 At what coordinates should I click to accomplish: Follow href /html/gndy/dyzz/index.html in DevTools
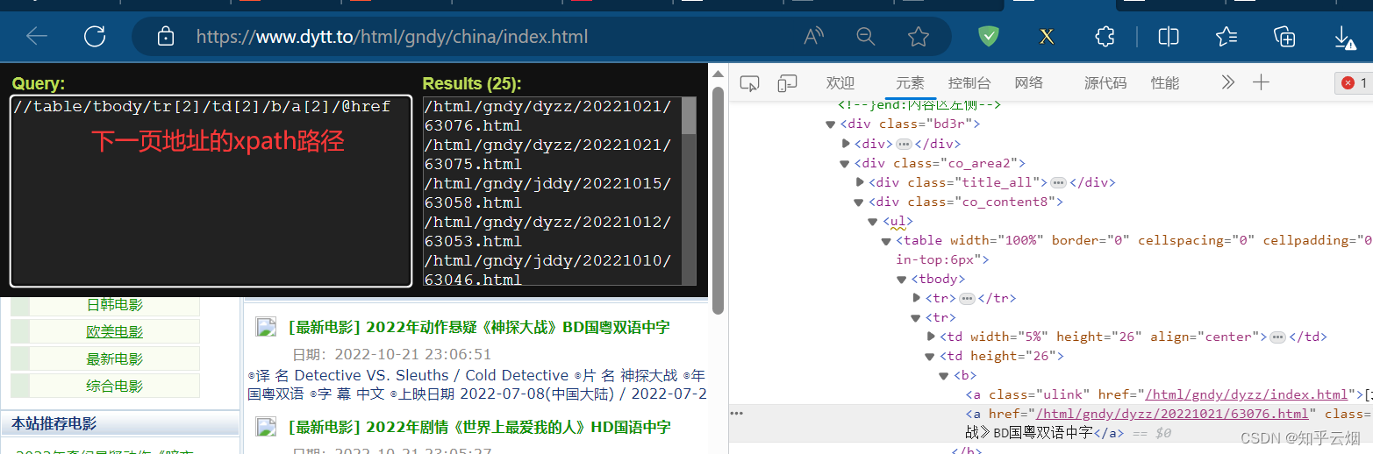[x=1246, y=394]
